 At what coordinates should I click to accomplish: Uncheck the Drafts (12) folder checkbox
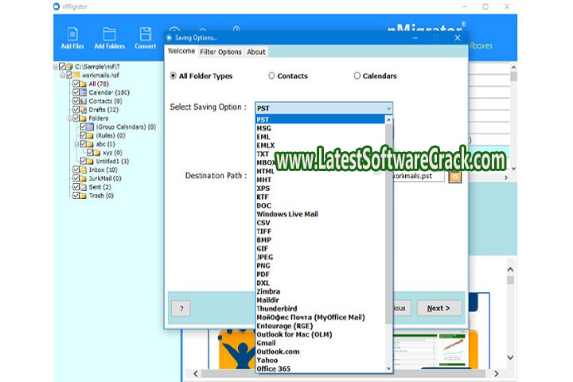tap(76, 110)
